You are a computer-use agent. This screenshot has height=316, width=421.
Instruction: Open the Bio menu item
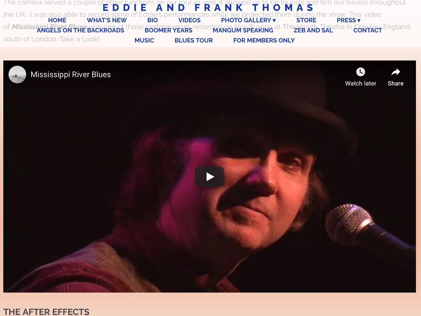tap(152, 20)
